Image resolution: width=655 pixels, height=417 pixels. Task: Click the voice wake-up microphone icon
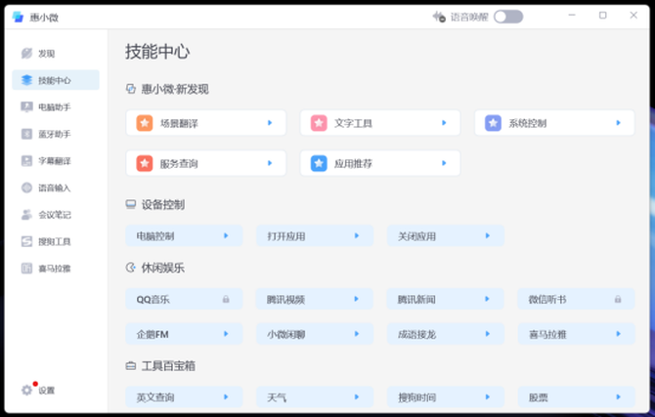pos(439,17)
